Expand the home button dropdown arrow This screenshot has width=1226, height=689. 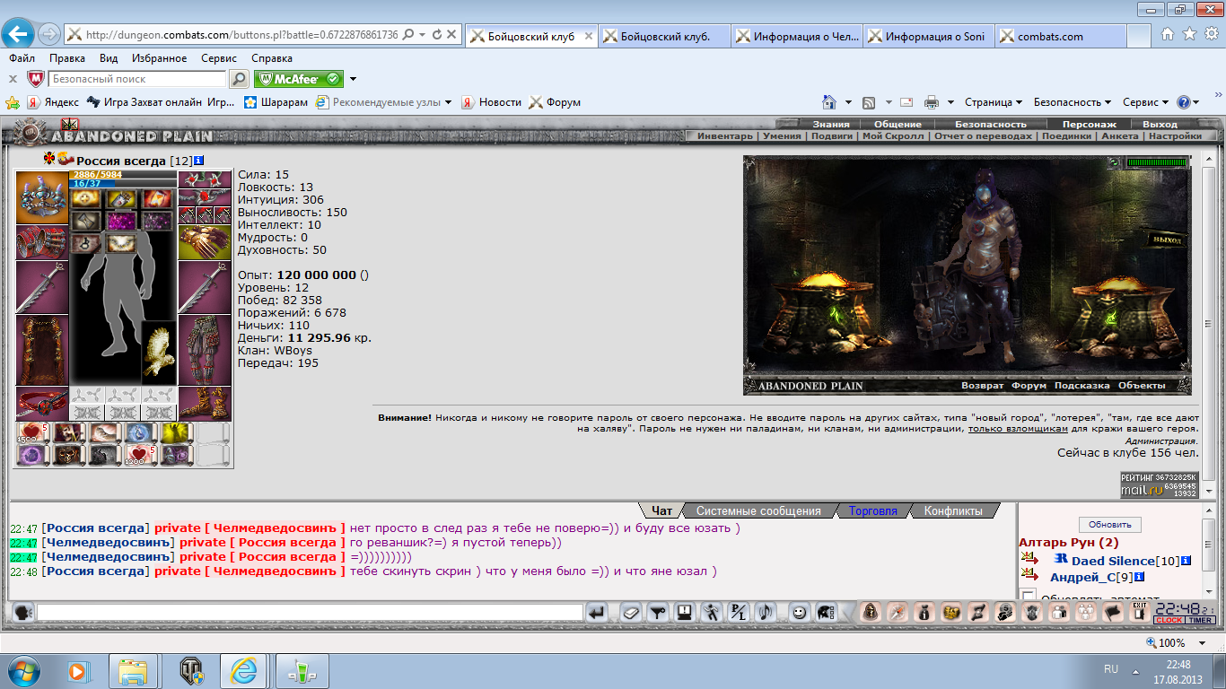[x=848, y=102]
